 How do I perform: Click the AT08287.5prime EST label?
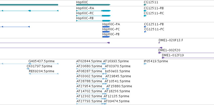pyautogui.click(x=89, y=71)
